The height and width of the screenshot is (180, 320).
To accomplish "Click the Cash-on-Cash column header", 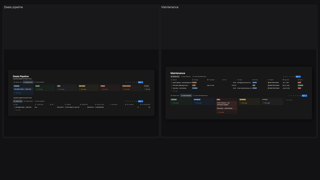I will pos(99,104).
